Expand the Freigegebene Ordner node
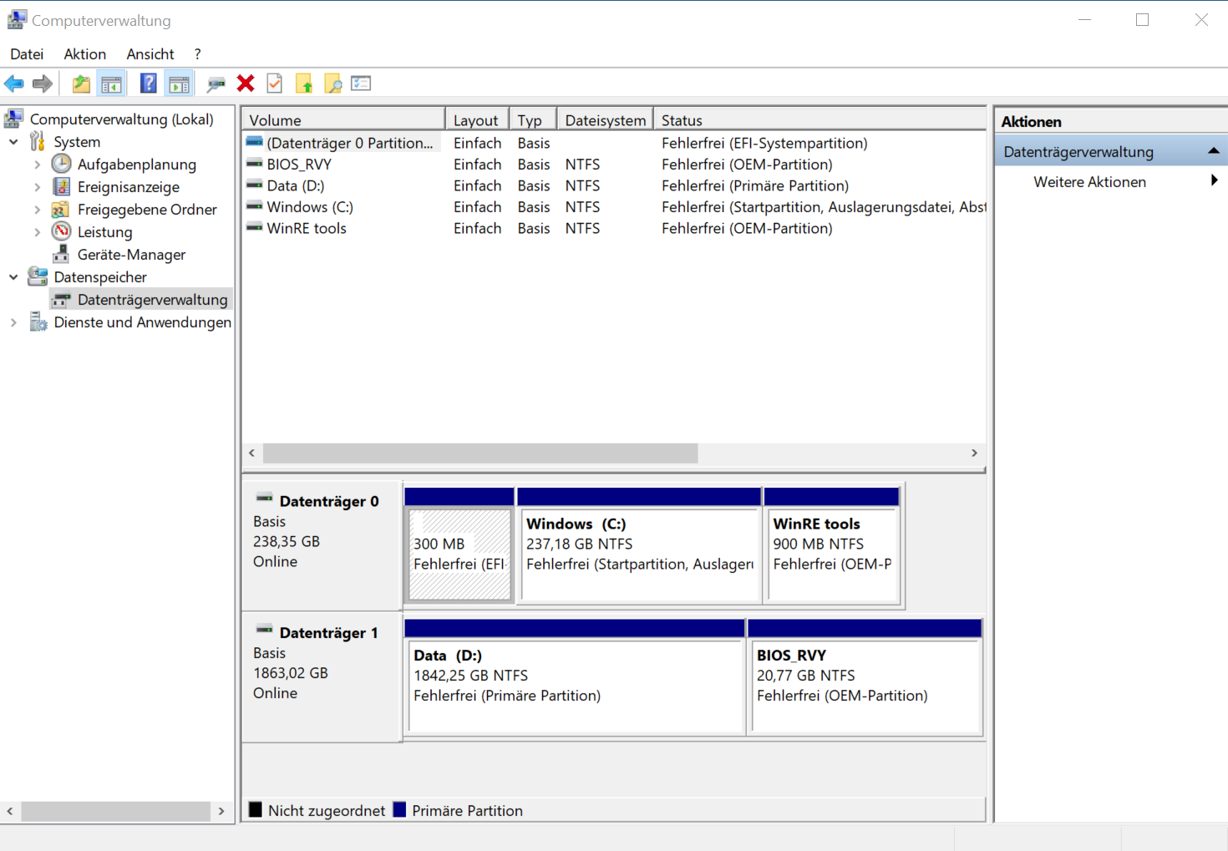 [x=37, y=210]
